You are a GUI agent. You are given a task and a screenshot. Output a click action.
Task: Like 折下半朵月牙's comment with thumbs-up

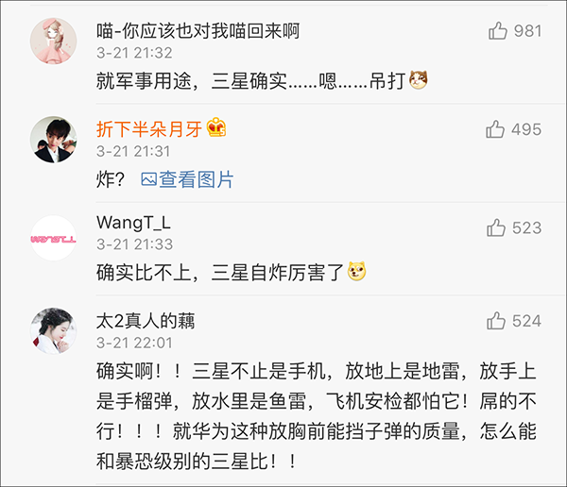(495, 129)
